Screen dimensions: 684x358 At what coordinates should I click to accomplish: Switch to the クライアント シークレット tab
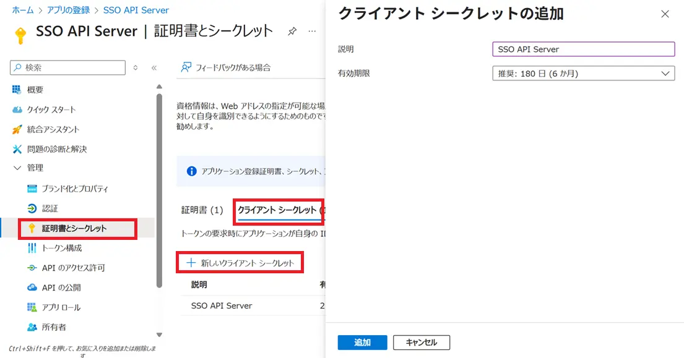tap(280, 210)
